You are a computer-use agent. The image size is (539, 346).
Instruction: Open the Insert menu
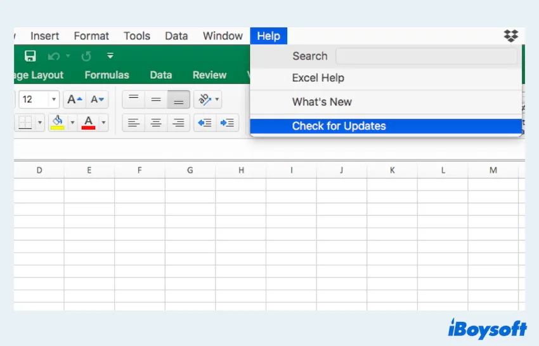pos(44,36)
